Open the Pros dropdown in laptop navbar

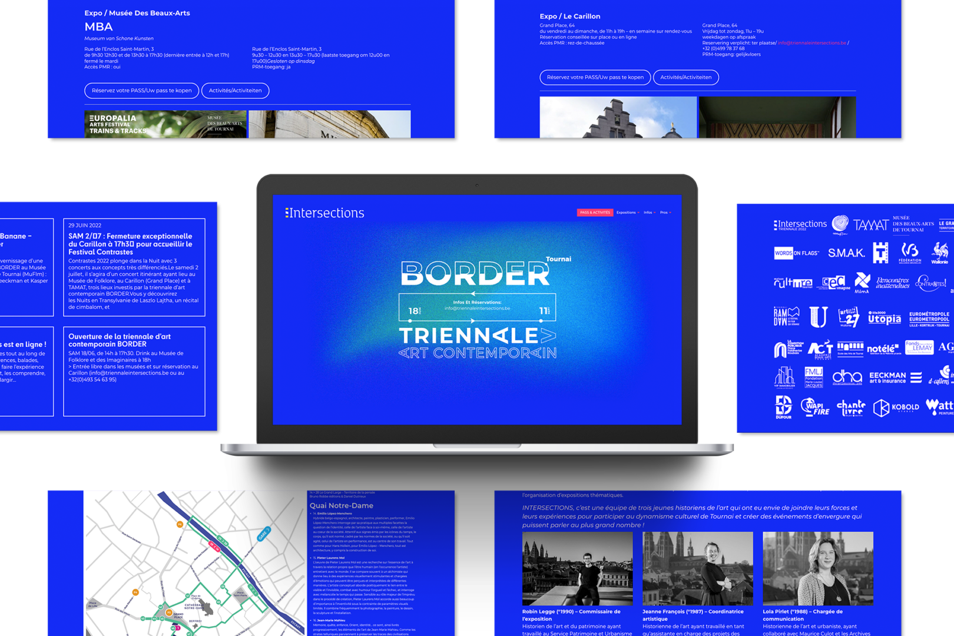pos(665,213)
